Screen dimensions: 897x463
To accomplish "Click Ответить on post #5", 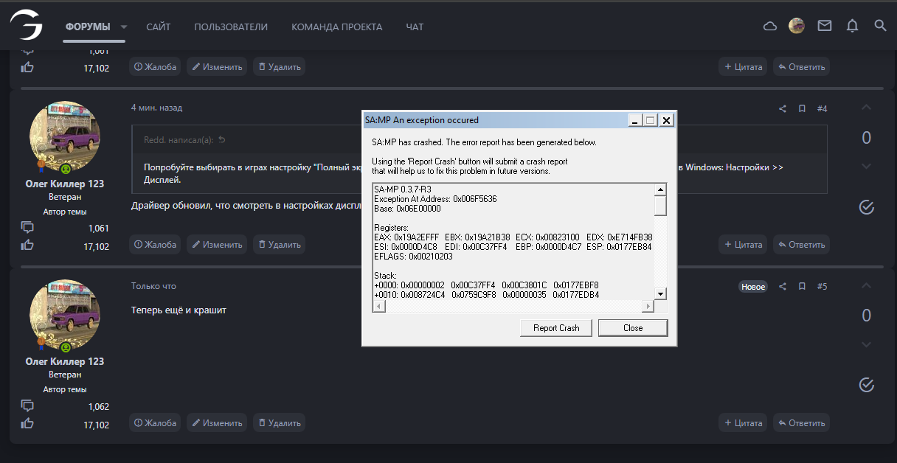I will [800, 423].
